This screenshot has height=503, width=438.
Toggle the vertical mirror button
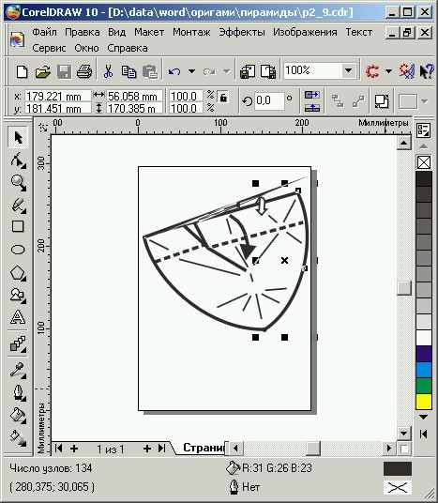click(x=312, y=108)
